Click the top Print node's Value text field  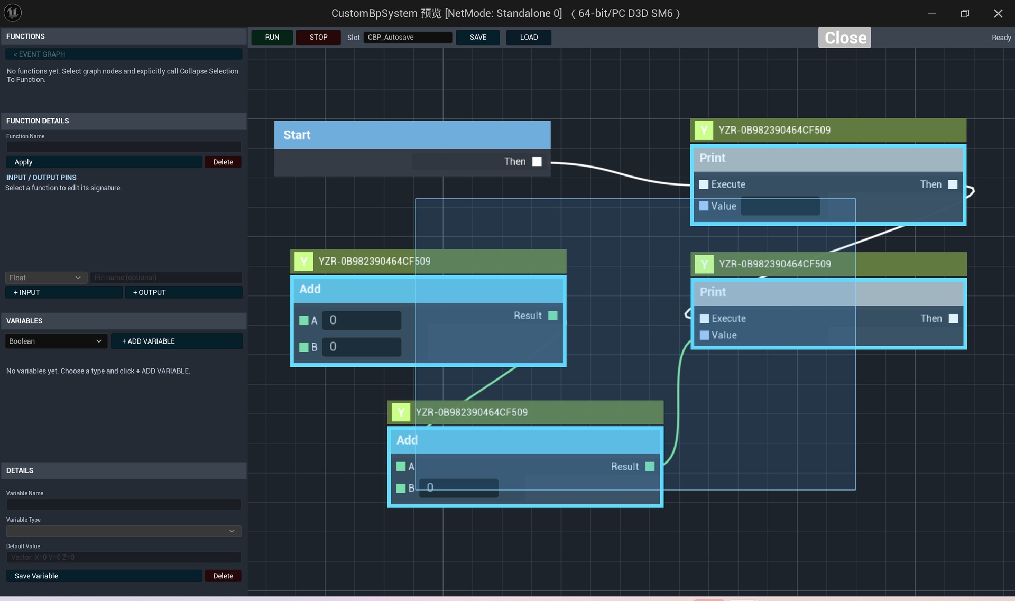tap(780, 206)
